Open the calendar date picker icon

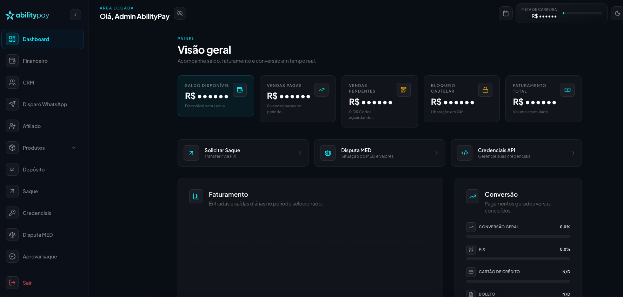[506, 13]
